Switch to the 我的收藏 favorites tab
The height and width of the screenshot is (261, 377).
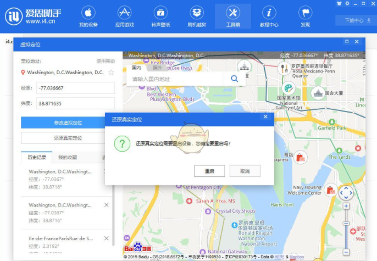tap(68, 157)
